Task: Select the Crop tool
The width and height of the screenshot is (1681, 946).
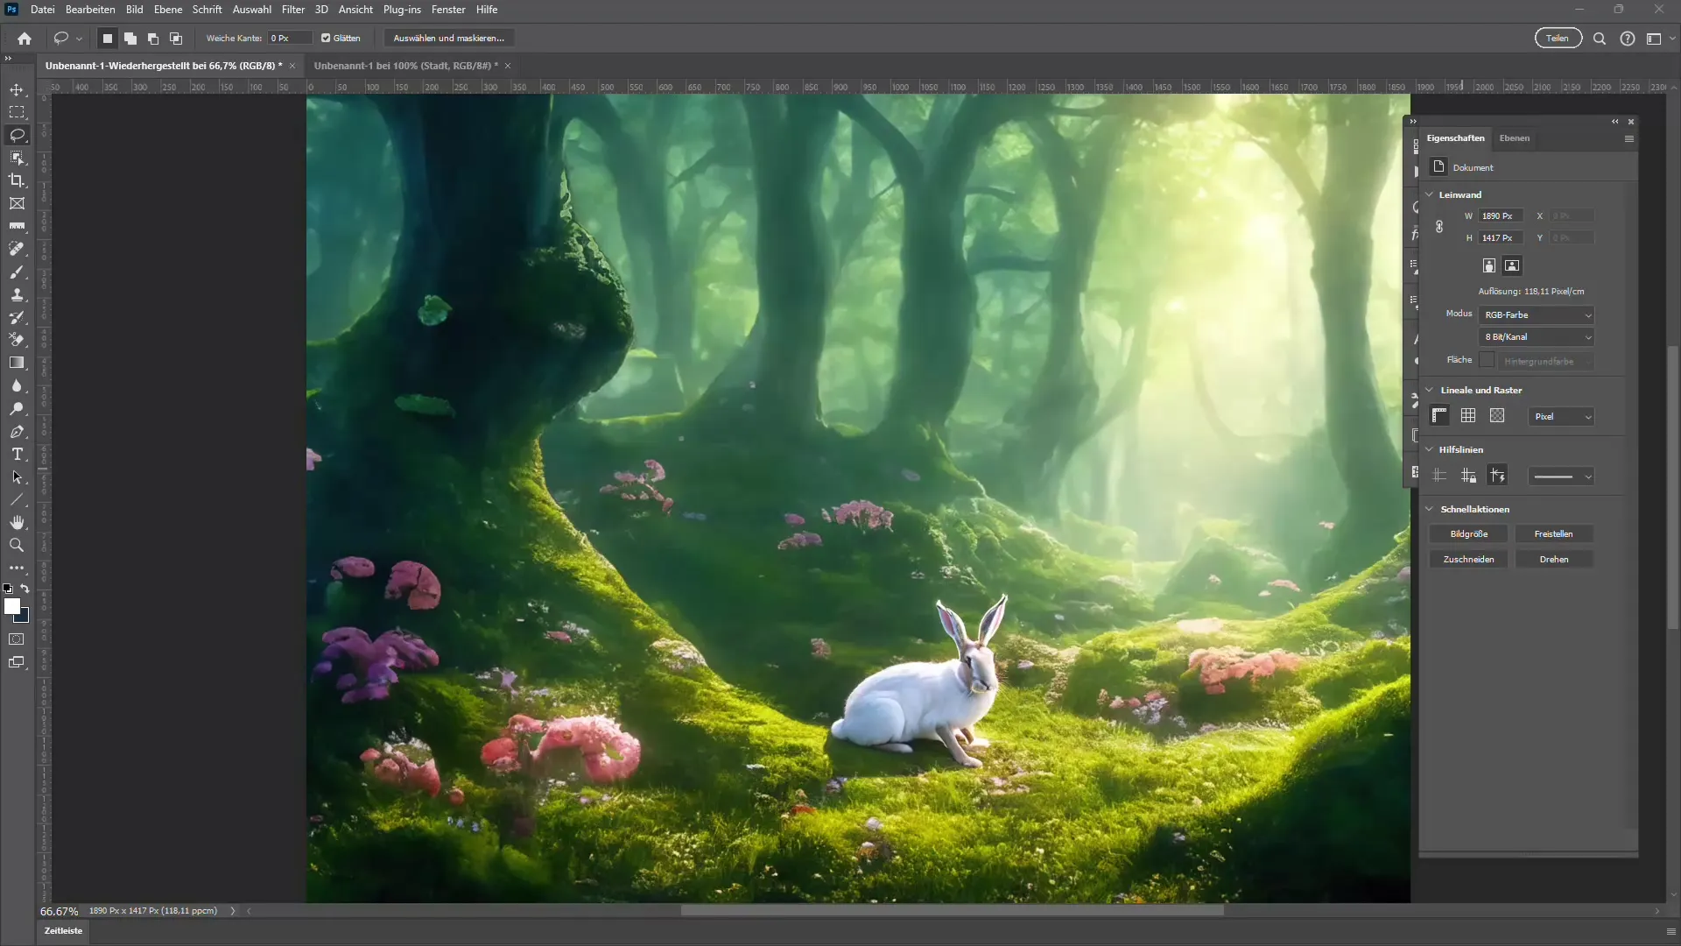Action: coord(17,180)
